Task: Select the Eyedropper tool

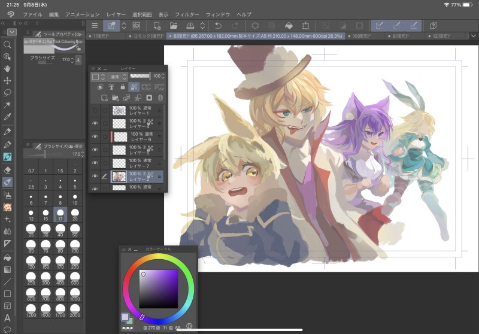Action: click(x=7, y=117)
